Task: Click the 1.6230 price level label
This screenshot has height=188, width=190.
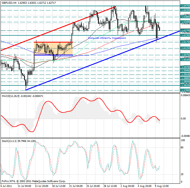Action: click(x=185, y=35)
